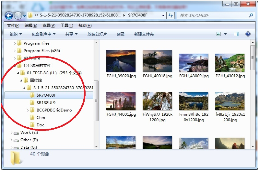Screen dimensions: 260x170
Task: Click the Back navigation arrow button
Action: (9, 16)
